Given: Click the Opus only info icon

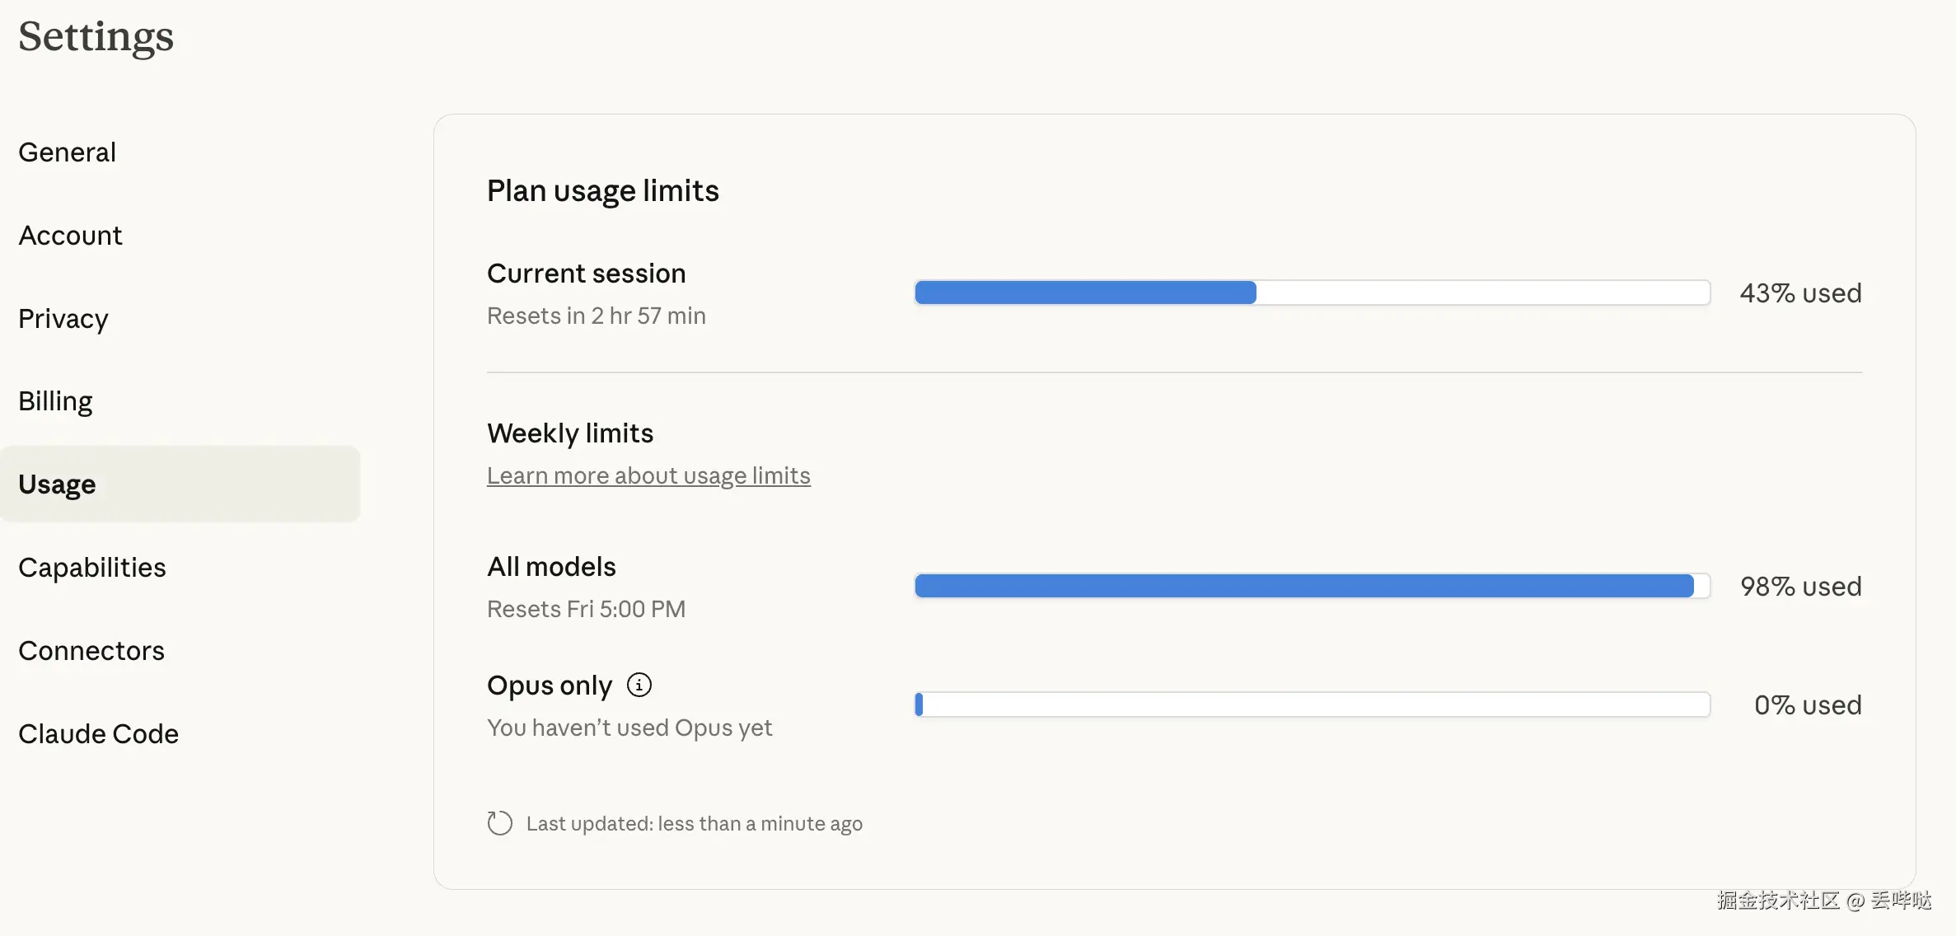Looking at the screenshot, I should tap(639, 685).
